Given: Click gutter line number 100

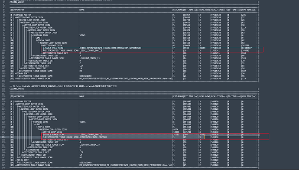Looking at the screenshot, I should pyautogui.click(x=4, y=51).
